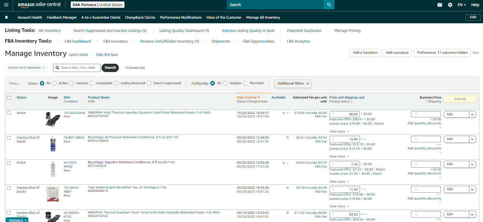This screenshot has height=222, width=483.
Task: Select the Active status radio filter
Action: [54, 83]
